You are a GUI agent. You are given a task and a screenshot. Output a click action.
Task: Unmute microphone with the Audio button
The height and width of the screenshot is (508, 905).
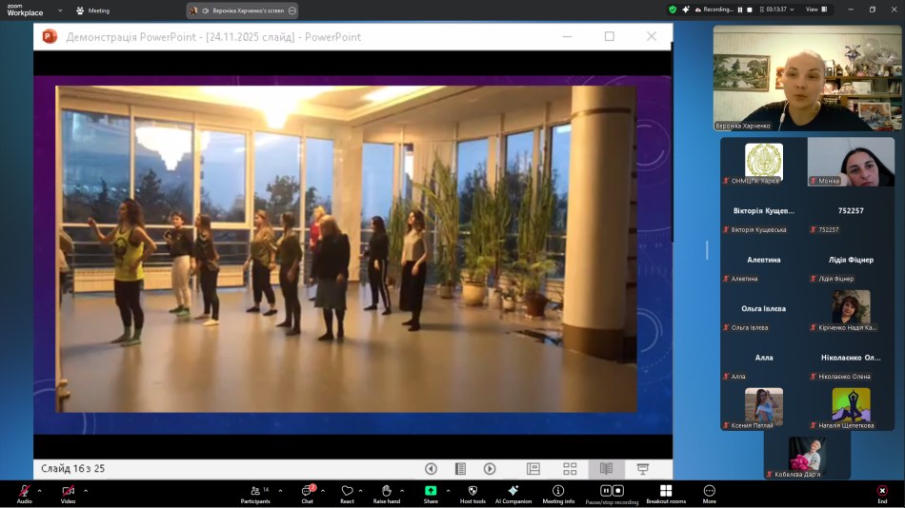click(x=24, y=491)
